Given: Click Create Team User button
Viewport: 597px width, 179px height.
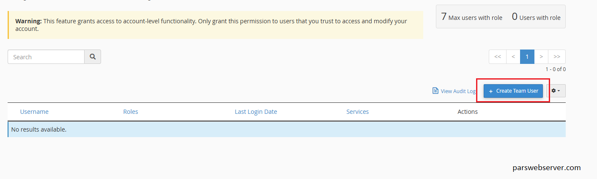Looking at the screenshot, I should (513, 91).
